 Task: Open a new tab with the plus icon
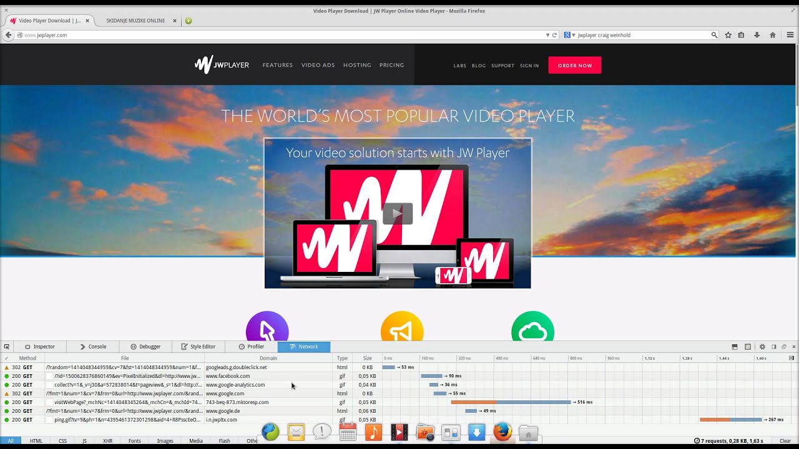(189, 21)
